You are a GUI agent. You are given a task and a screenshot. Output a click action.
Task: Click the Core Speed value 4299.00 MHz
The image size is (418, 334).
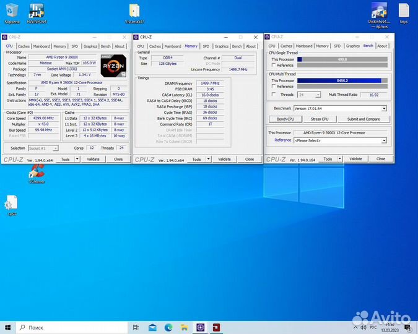tap(43, 118)
